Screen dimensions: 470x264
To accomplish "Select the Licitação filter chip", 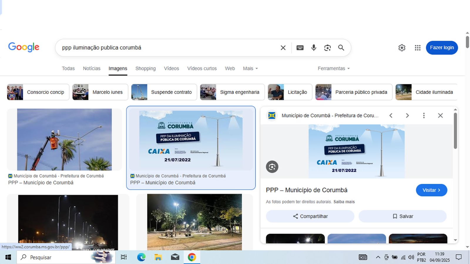I will click(290, 92).
